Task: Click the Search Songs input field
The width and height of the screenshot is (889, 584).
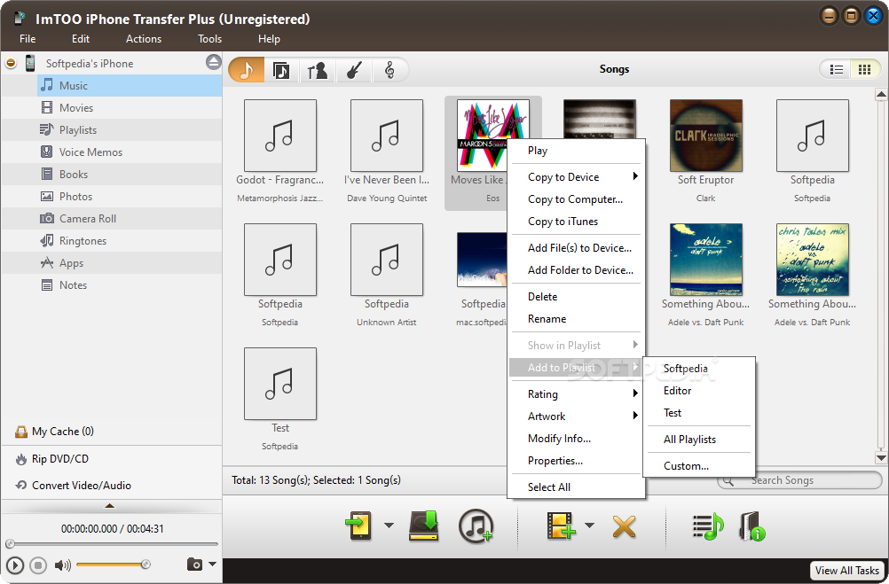Action: tap(799, 480)
